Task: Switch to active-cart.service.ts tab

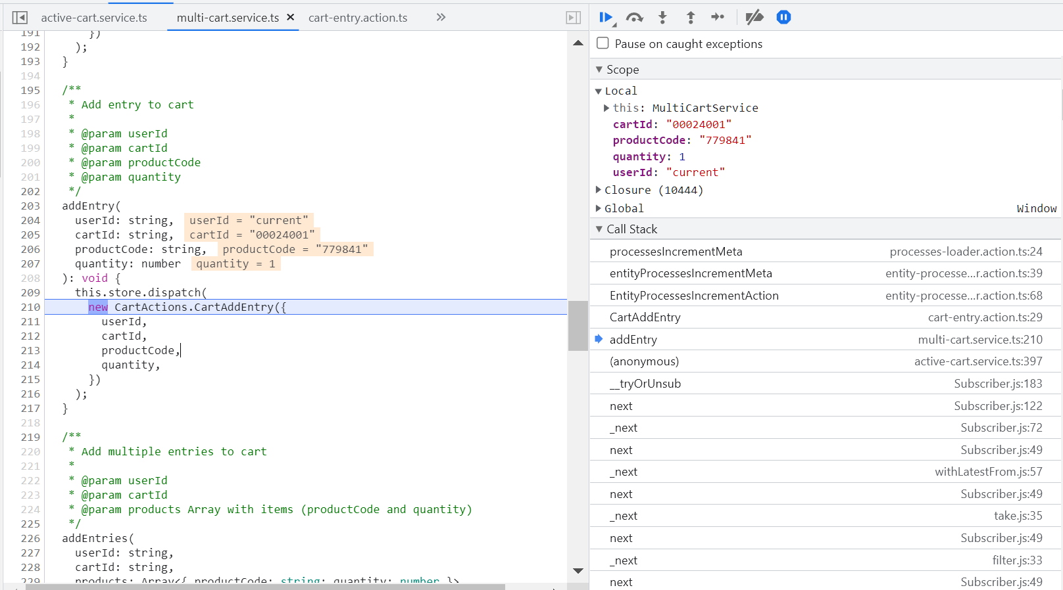Action: 94,18
